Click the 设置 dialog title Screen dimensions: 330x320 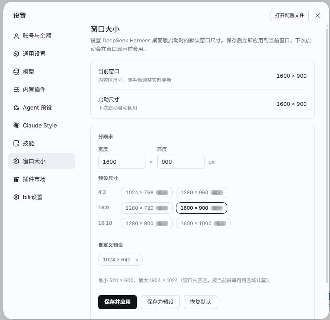click(20, 15)
